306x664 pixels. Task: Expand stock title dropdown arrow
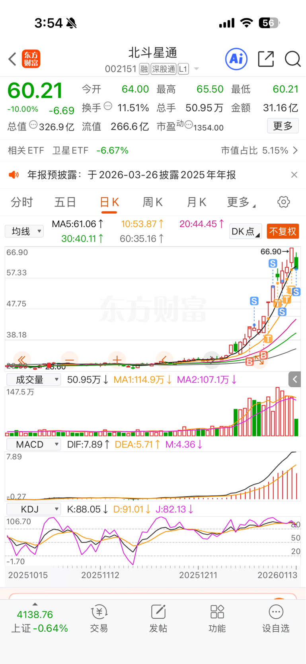(x=196, y=69)
